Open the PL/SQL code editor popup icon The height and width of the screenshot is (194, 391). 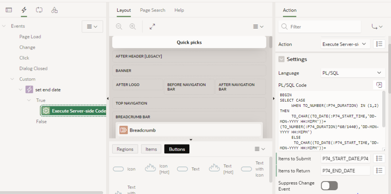tap(379, 85)
